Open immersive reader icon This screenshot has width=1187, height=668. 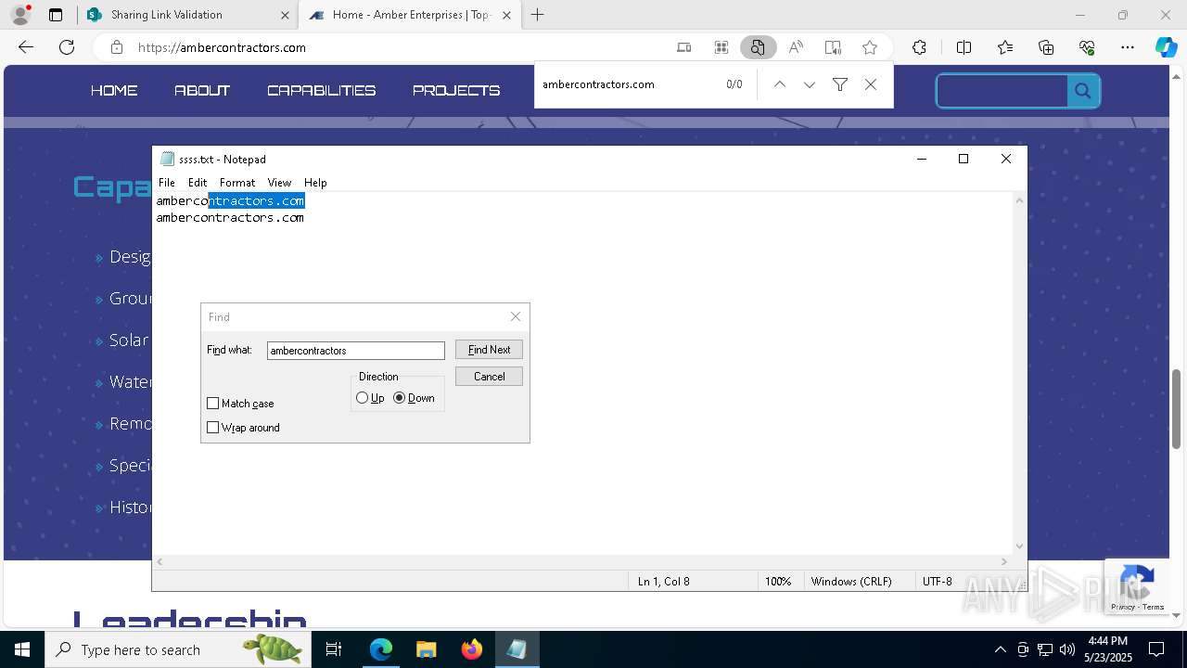833,47
